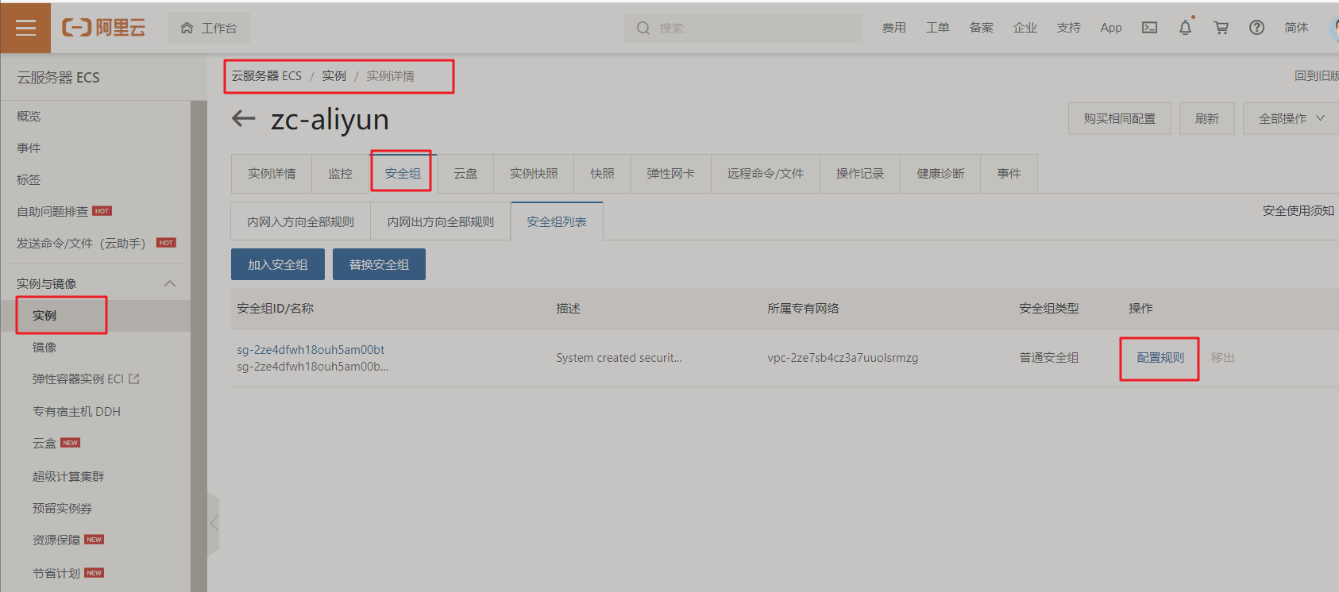Open the 支持 top menu
1339x592 pixels.
coord(1069,28)
